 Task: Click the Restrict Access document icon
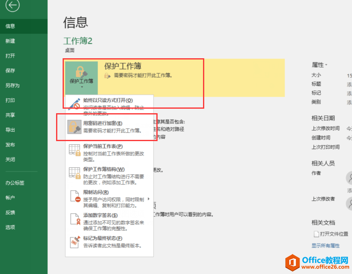(x=75, y=196)
